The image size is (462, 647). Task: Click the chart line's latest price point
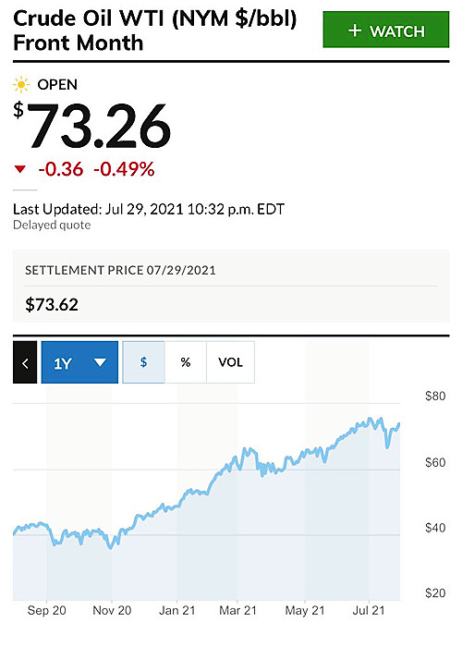click(x=399, y=424)
